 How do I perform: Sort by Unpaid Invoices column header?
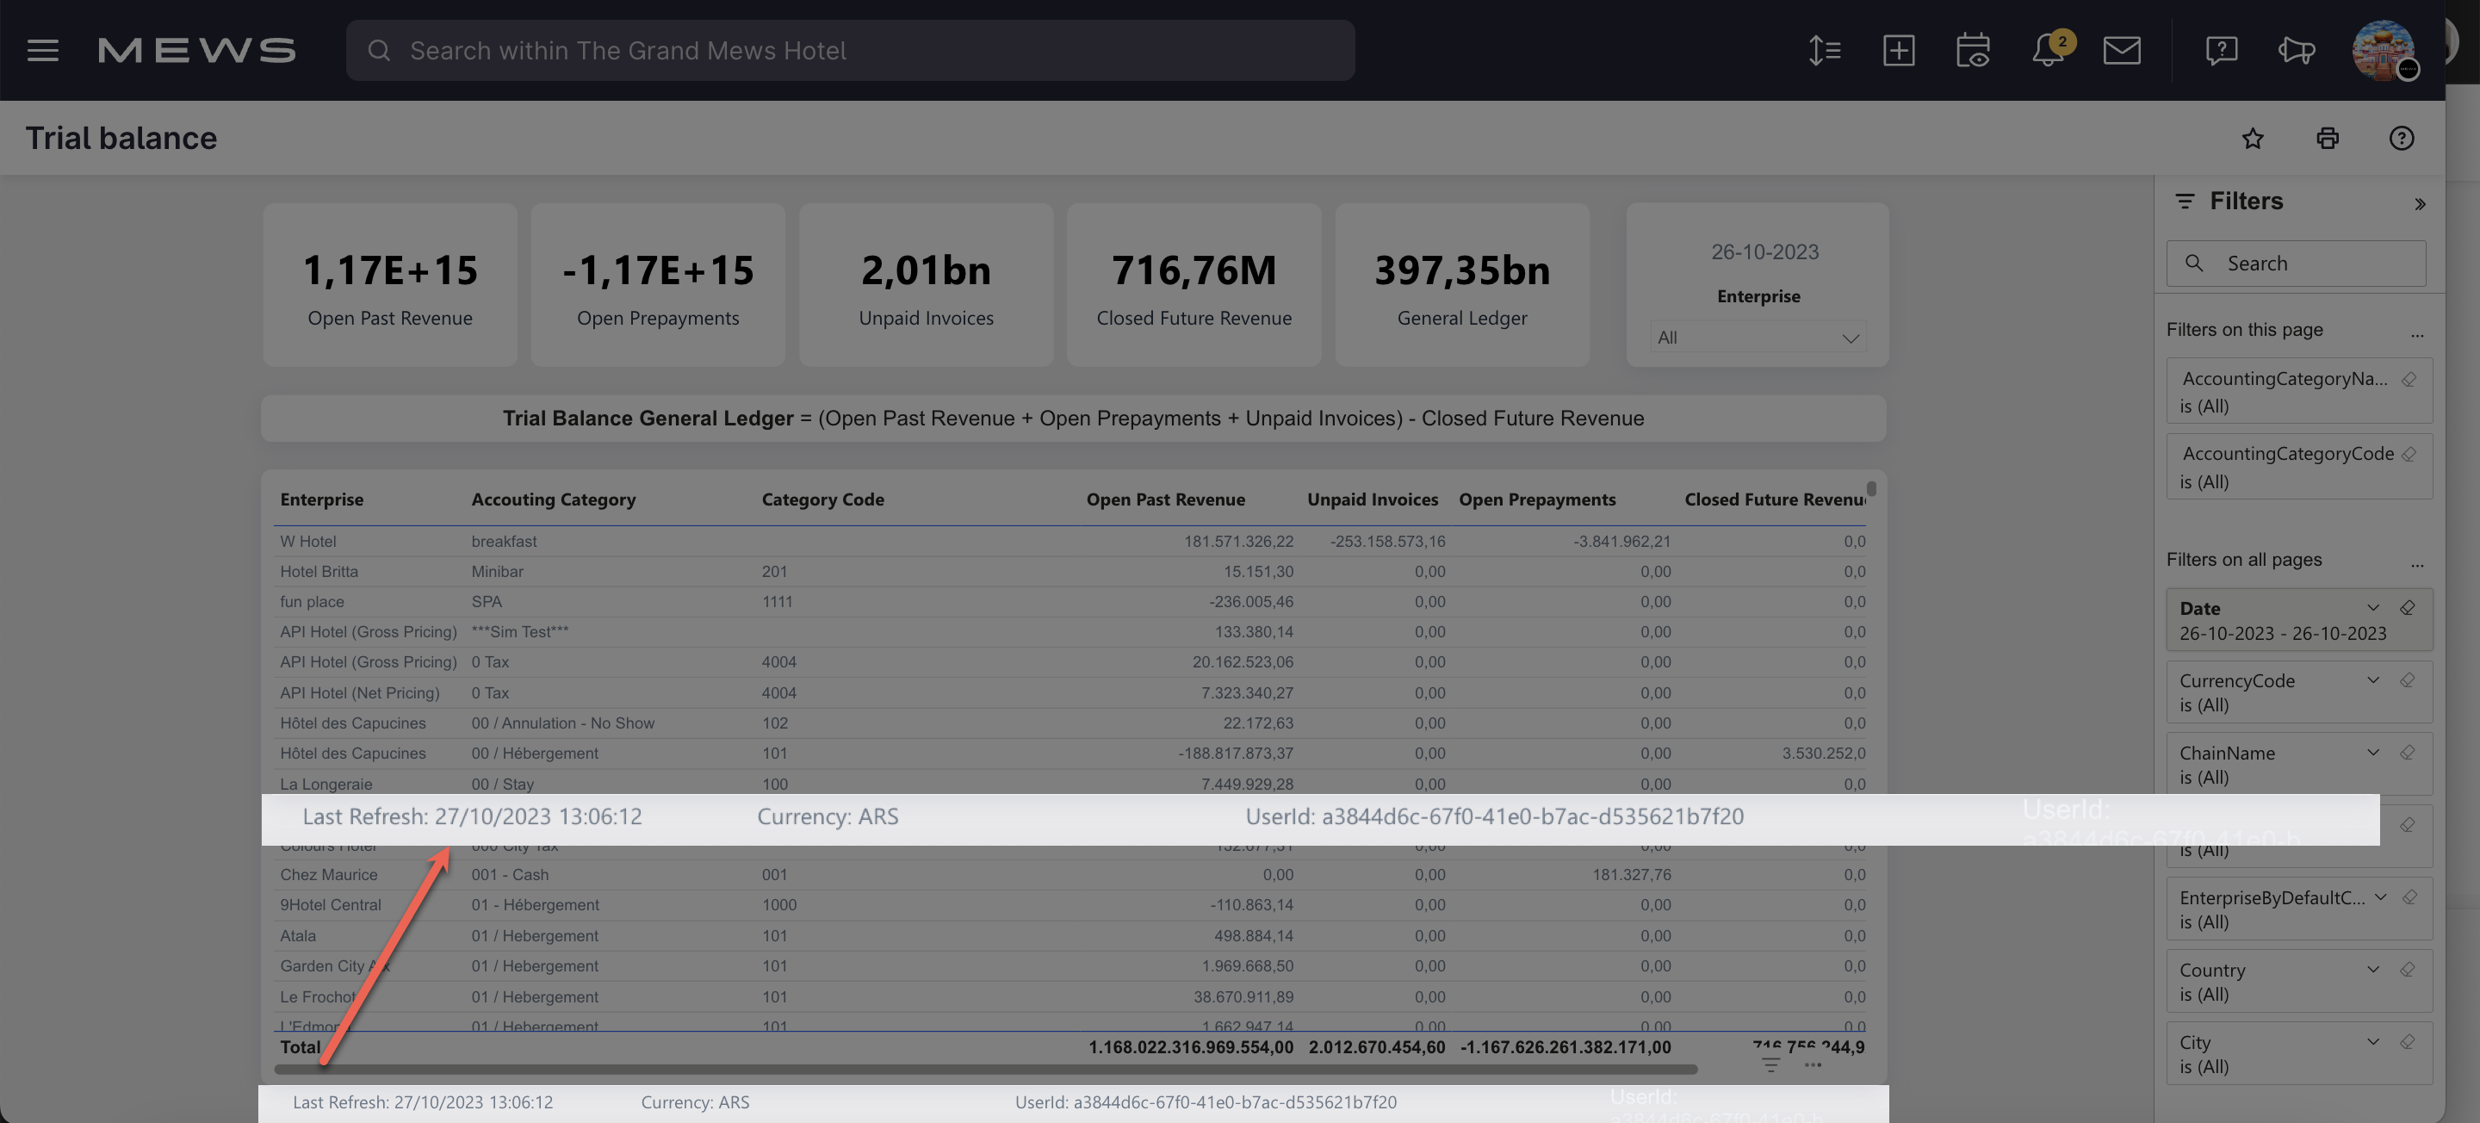click(x=1373, y=499)
